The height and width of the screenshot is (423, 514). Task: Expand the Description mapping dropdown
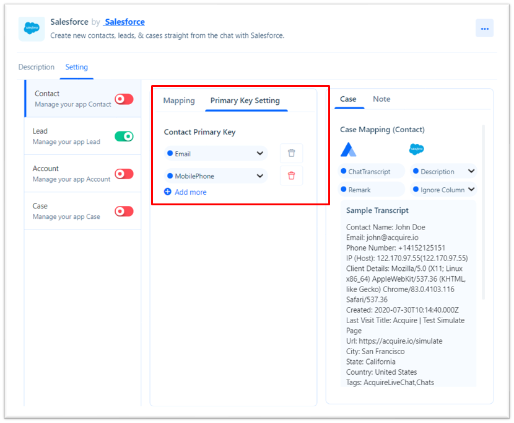pyautogui.click(x=443, y=171)
